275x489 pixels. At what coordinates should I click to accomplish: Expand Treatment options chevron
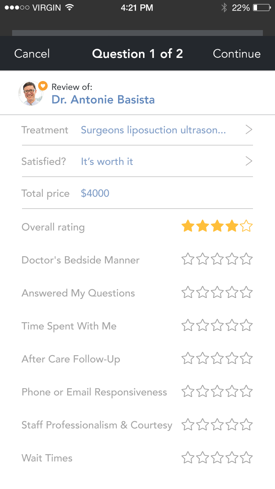click(x=249, y=130)
